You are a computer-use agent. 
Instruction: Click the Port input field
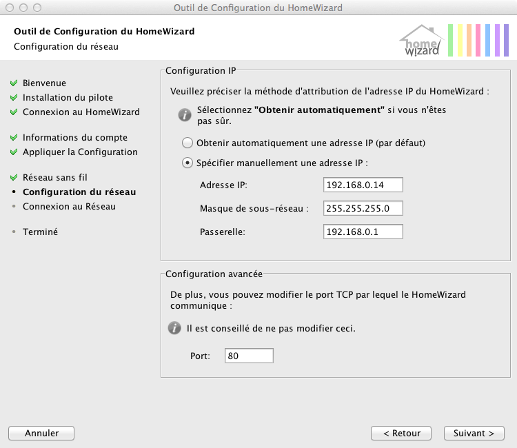249,356
